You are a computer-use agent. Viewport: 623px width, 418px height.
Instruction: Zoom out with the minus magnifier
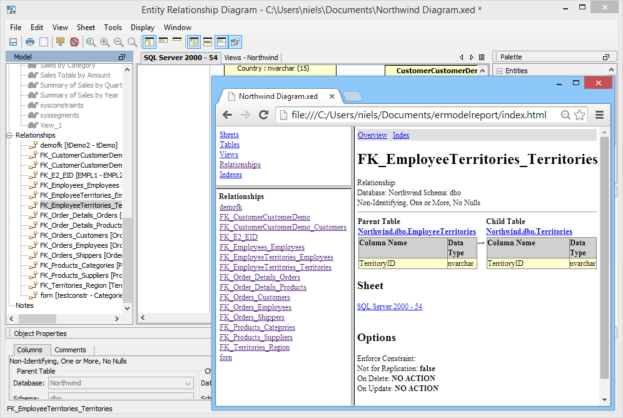(118, 42)
